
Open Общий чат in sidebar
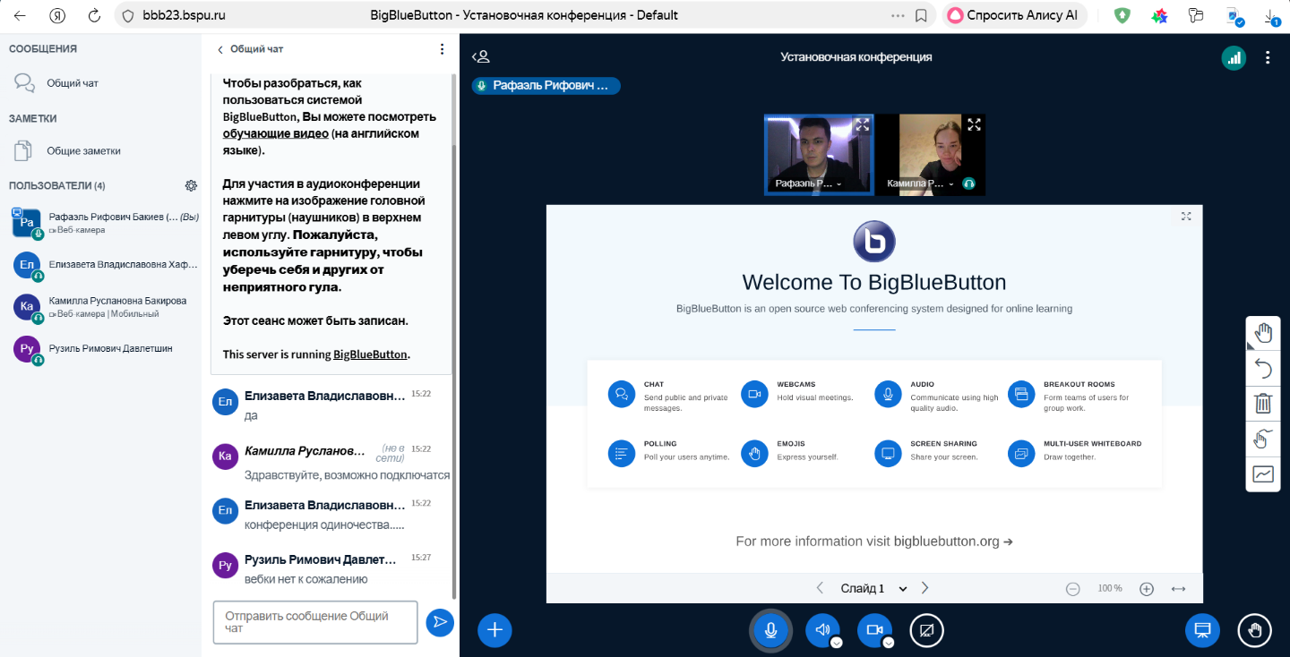point(72,83)
